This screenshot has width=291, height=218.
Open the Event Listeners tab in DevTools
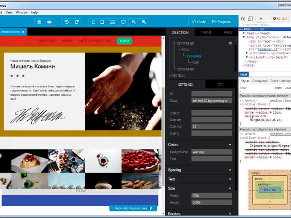pyautogui.click(x=280, y=81)
